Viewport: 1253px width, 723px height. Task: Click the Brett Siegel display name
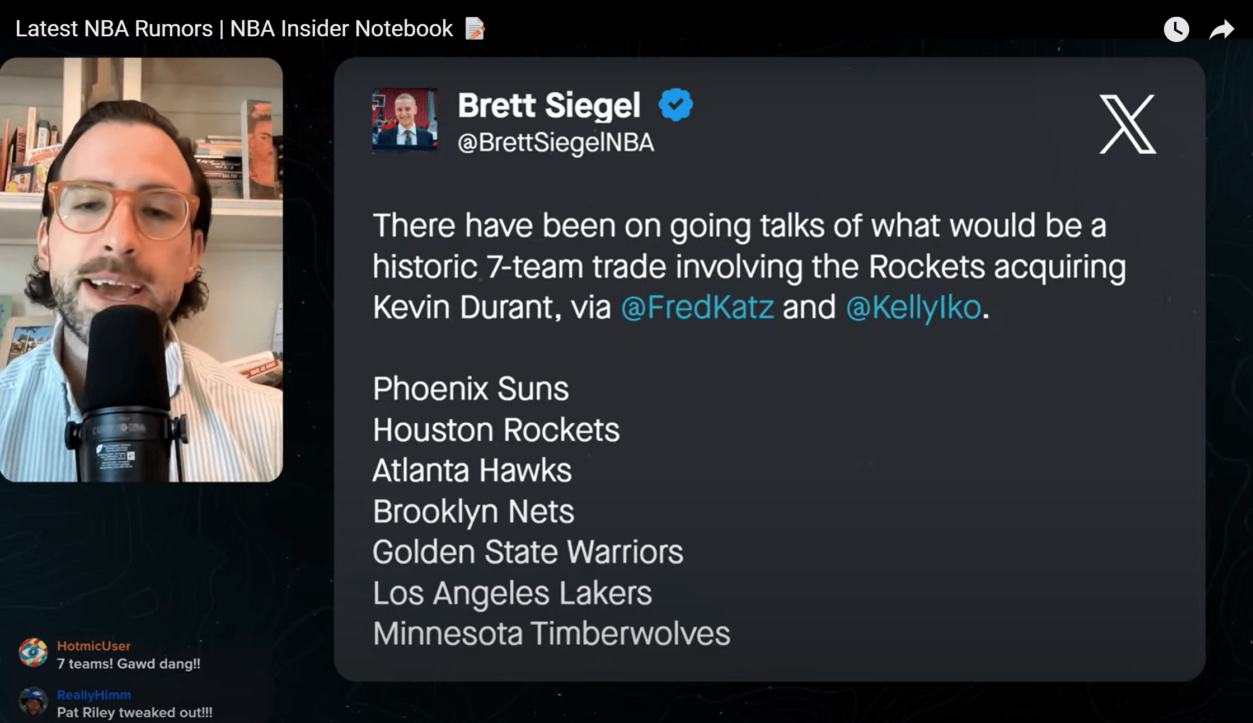coord(549,105)
